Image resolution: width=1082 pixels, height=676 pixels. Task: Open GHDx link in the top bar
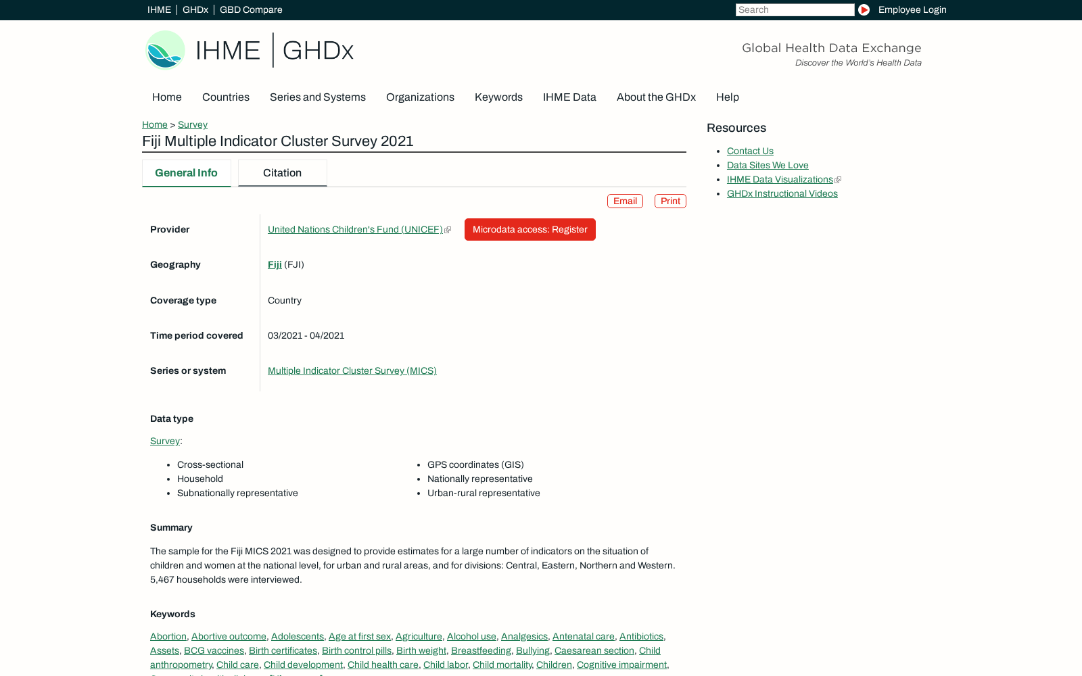point(195,9)
